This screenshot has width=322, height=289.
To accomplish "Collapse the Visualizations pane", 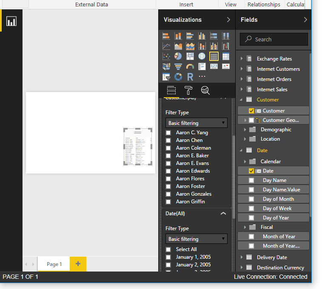I will click(x=228, y=20).
